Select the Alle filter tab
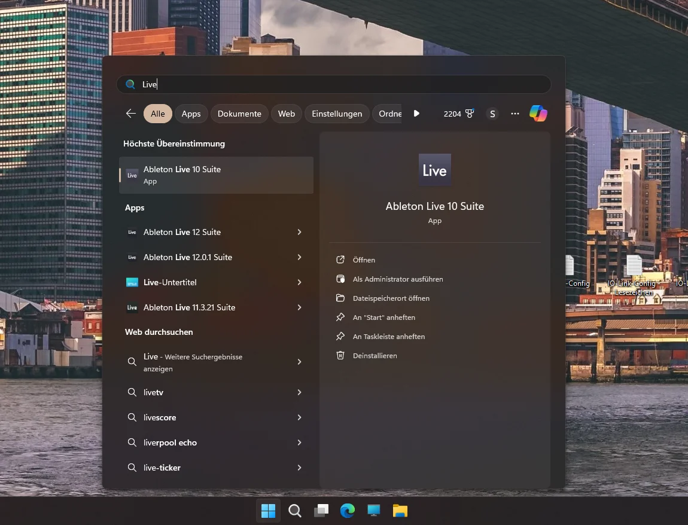 point(157,114)
